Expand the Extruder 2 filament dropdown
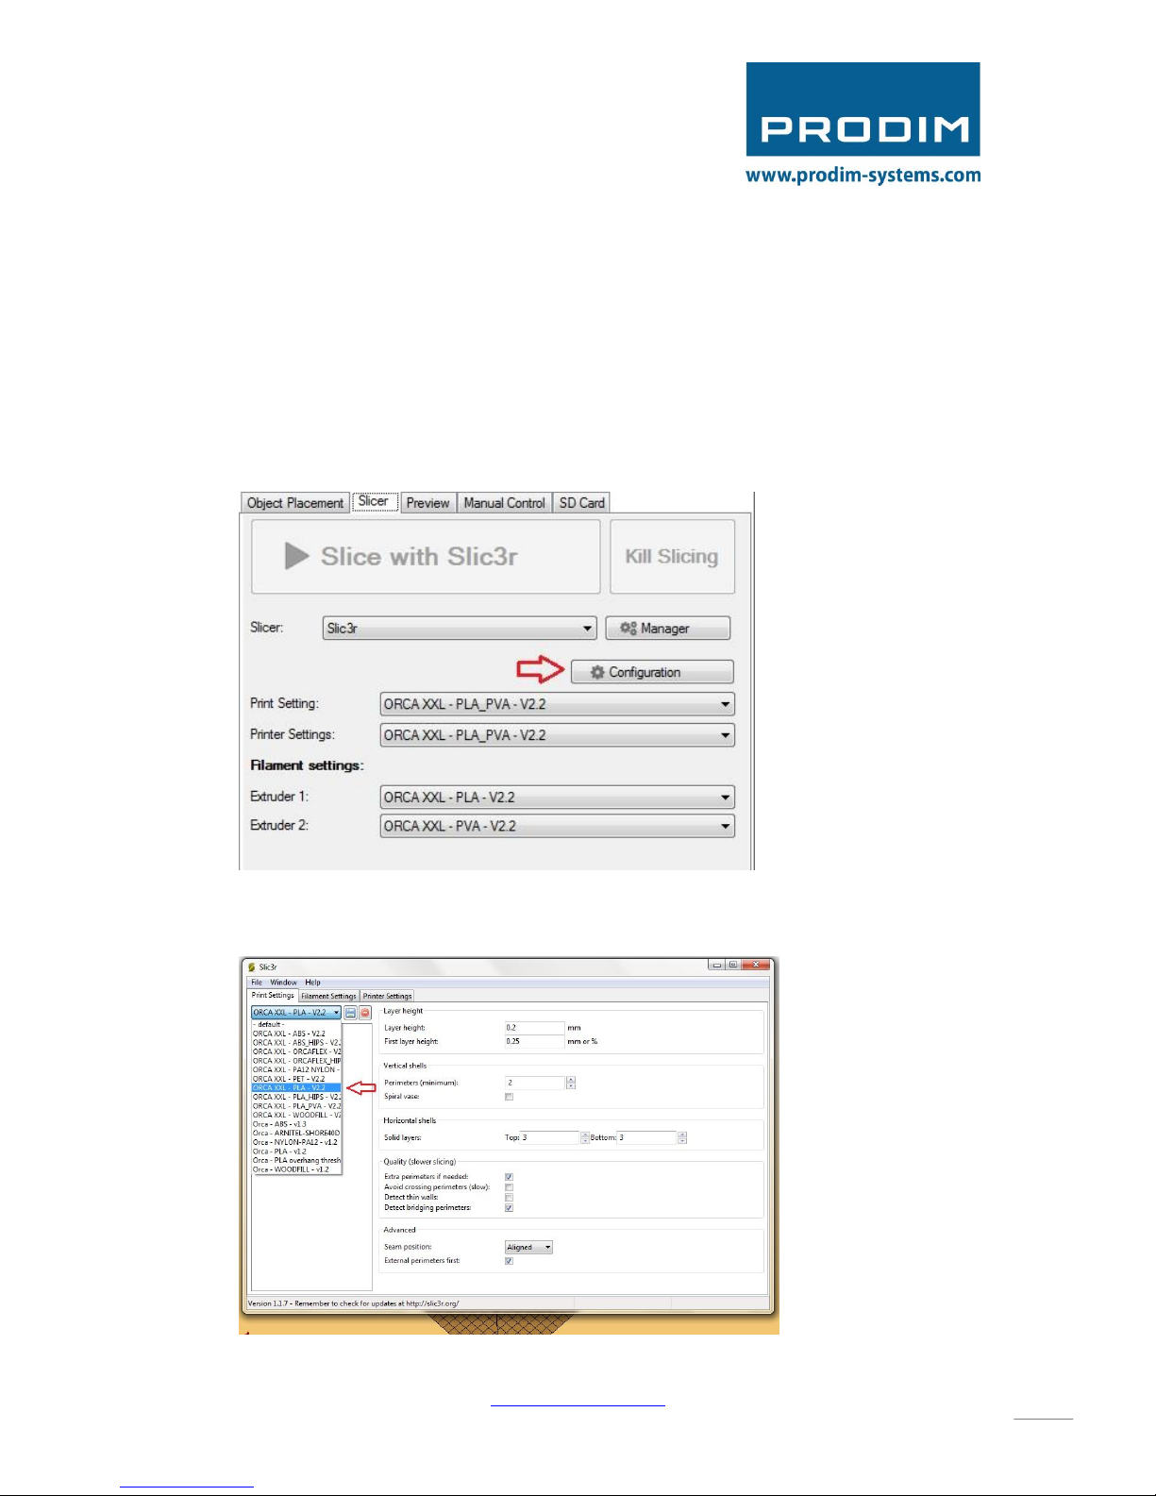This screenshot has width=1156, height=1496. tap(557, 826)
